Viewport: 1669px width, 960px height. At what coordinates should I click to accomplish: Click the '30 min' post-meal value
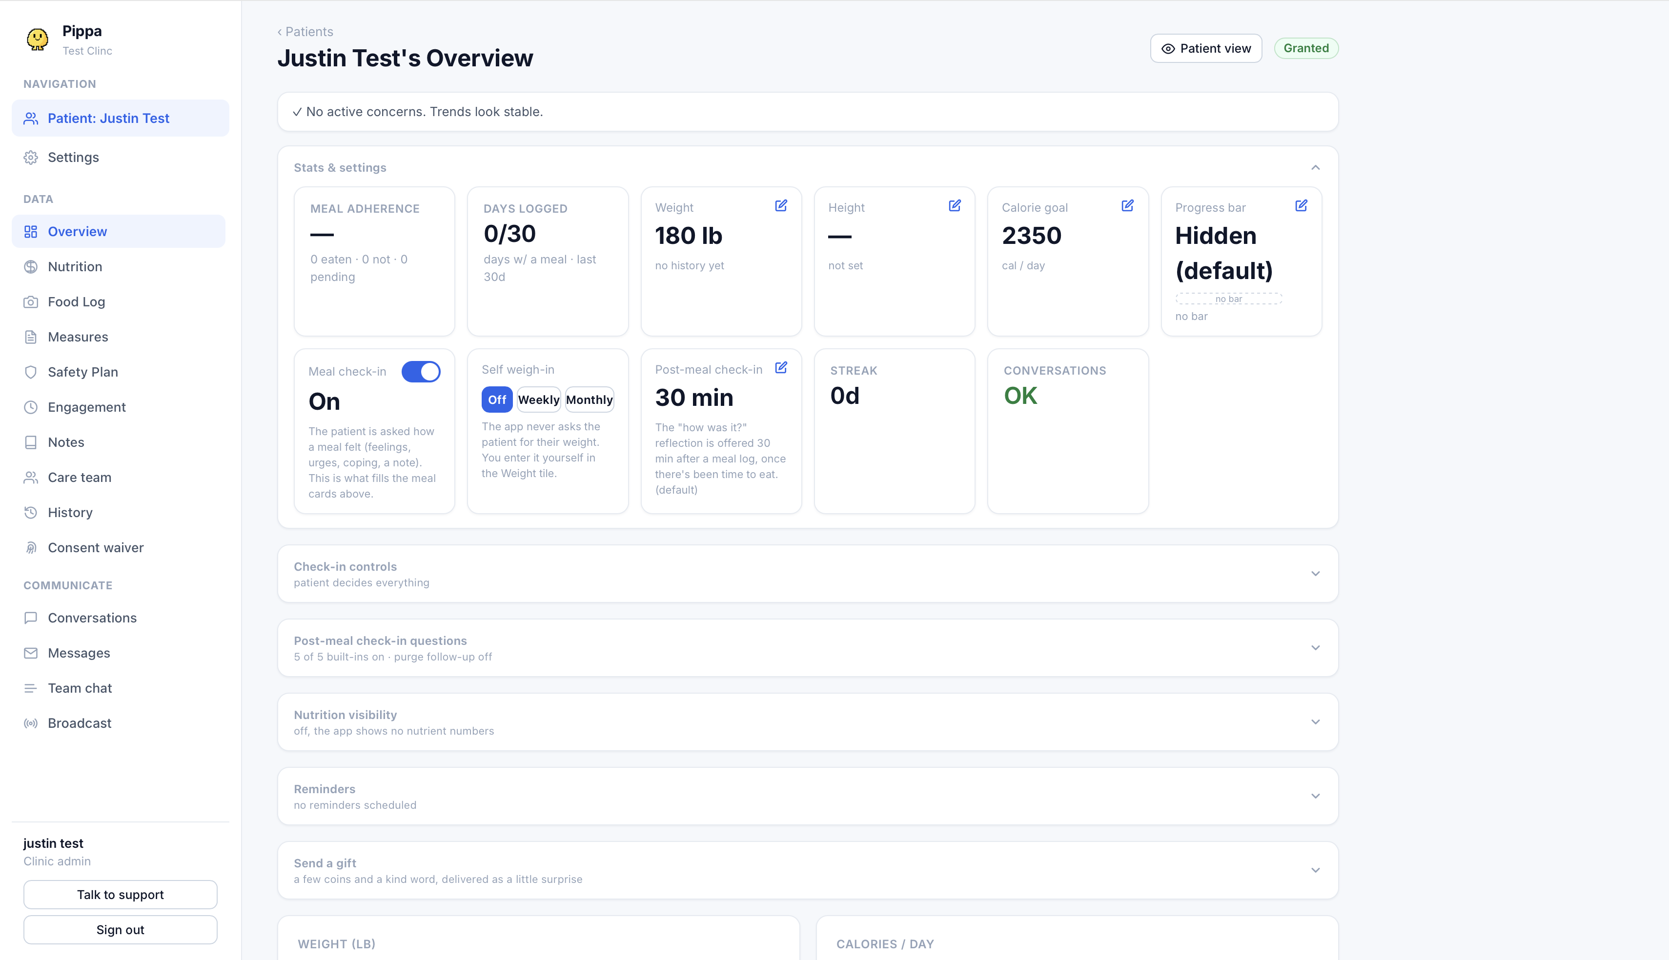point(694,398)
